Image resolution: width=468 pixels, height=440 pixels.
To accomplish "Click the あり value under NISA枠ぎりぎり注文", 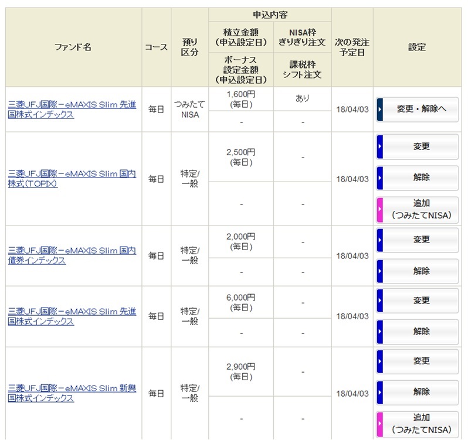I will coord(303,98).
